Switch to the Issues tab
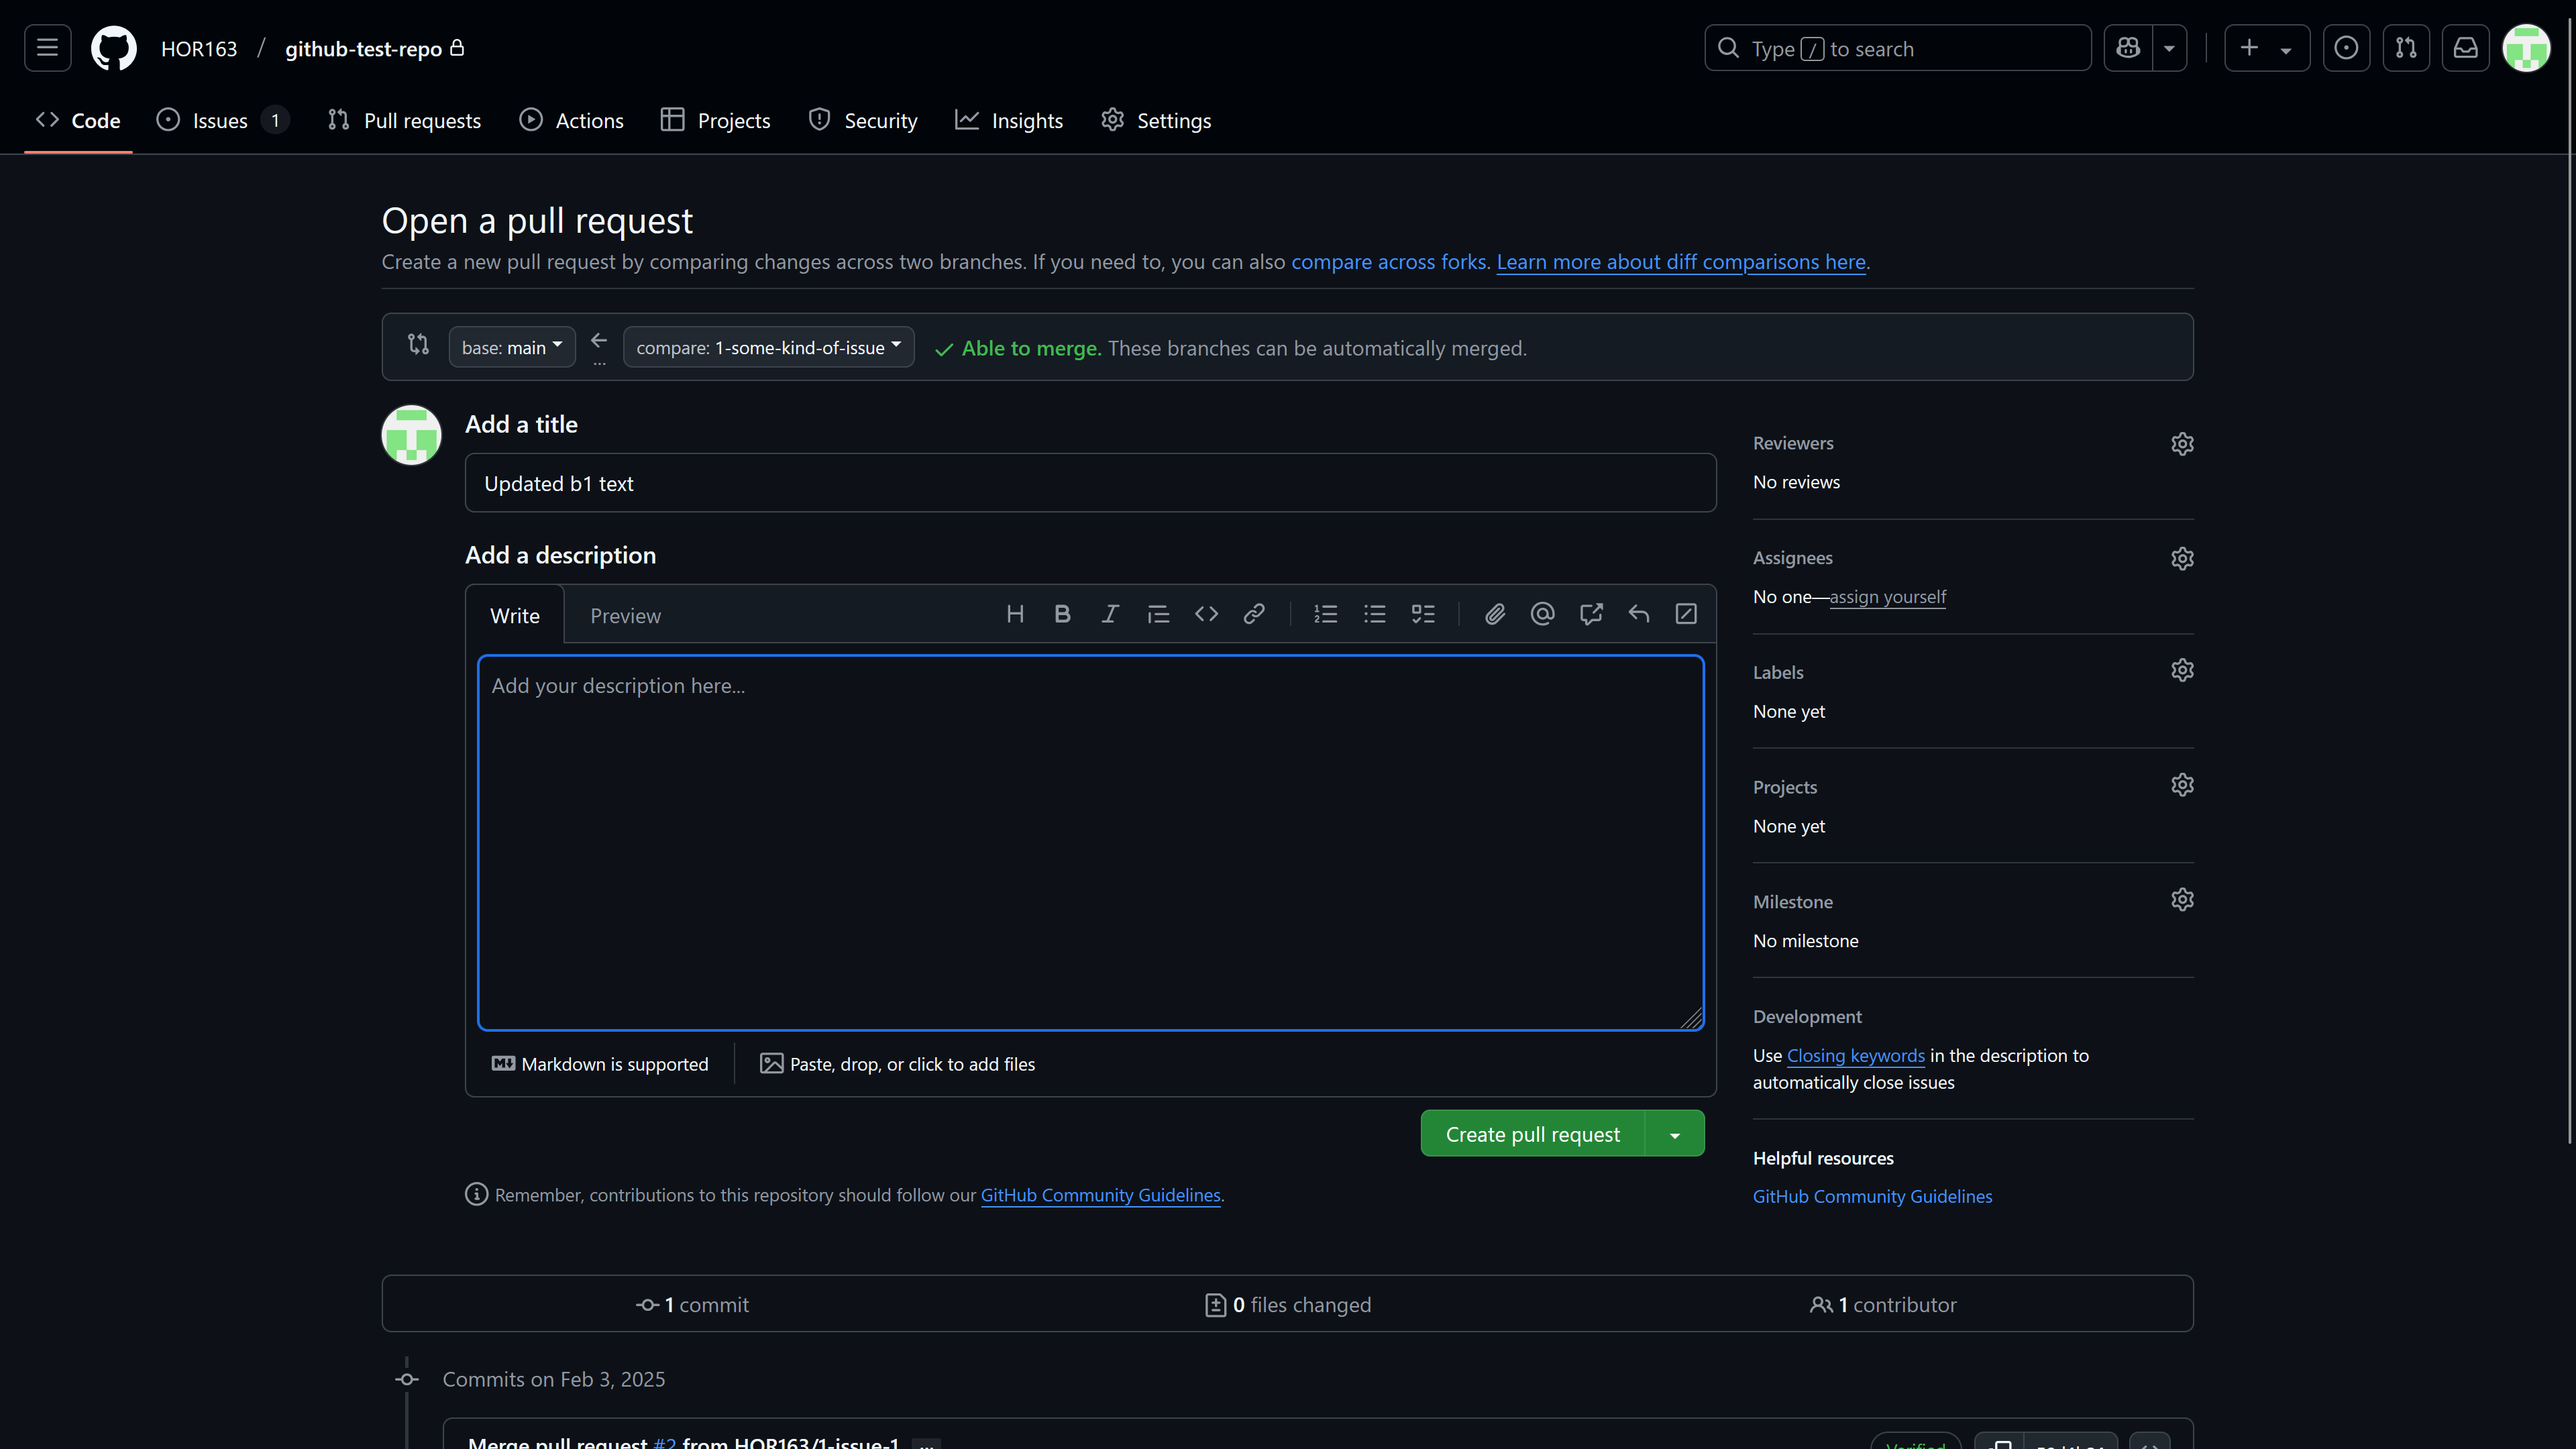The image size is (2576, 1449). click(222, 121)
